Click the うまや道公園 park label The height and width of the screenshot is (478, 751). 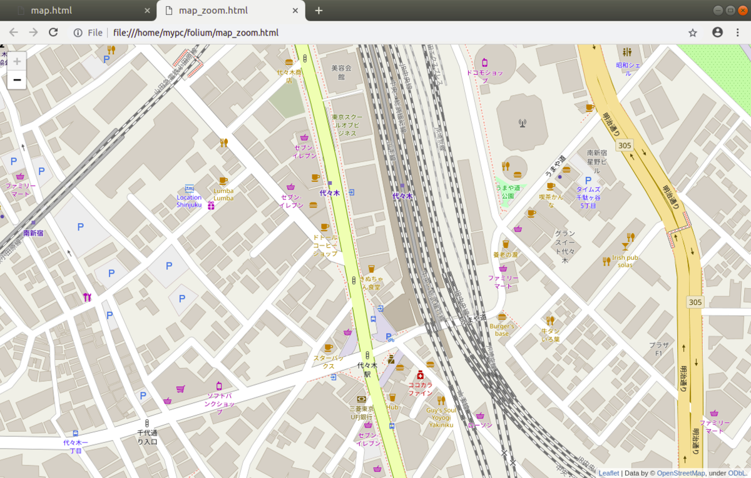(x=508, y=191)
